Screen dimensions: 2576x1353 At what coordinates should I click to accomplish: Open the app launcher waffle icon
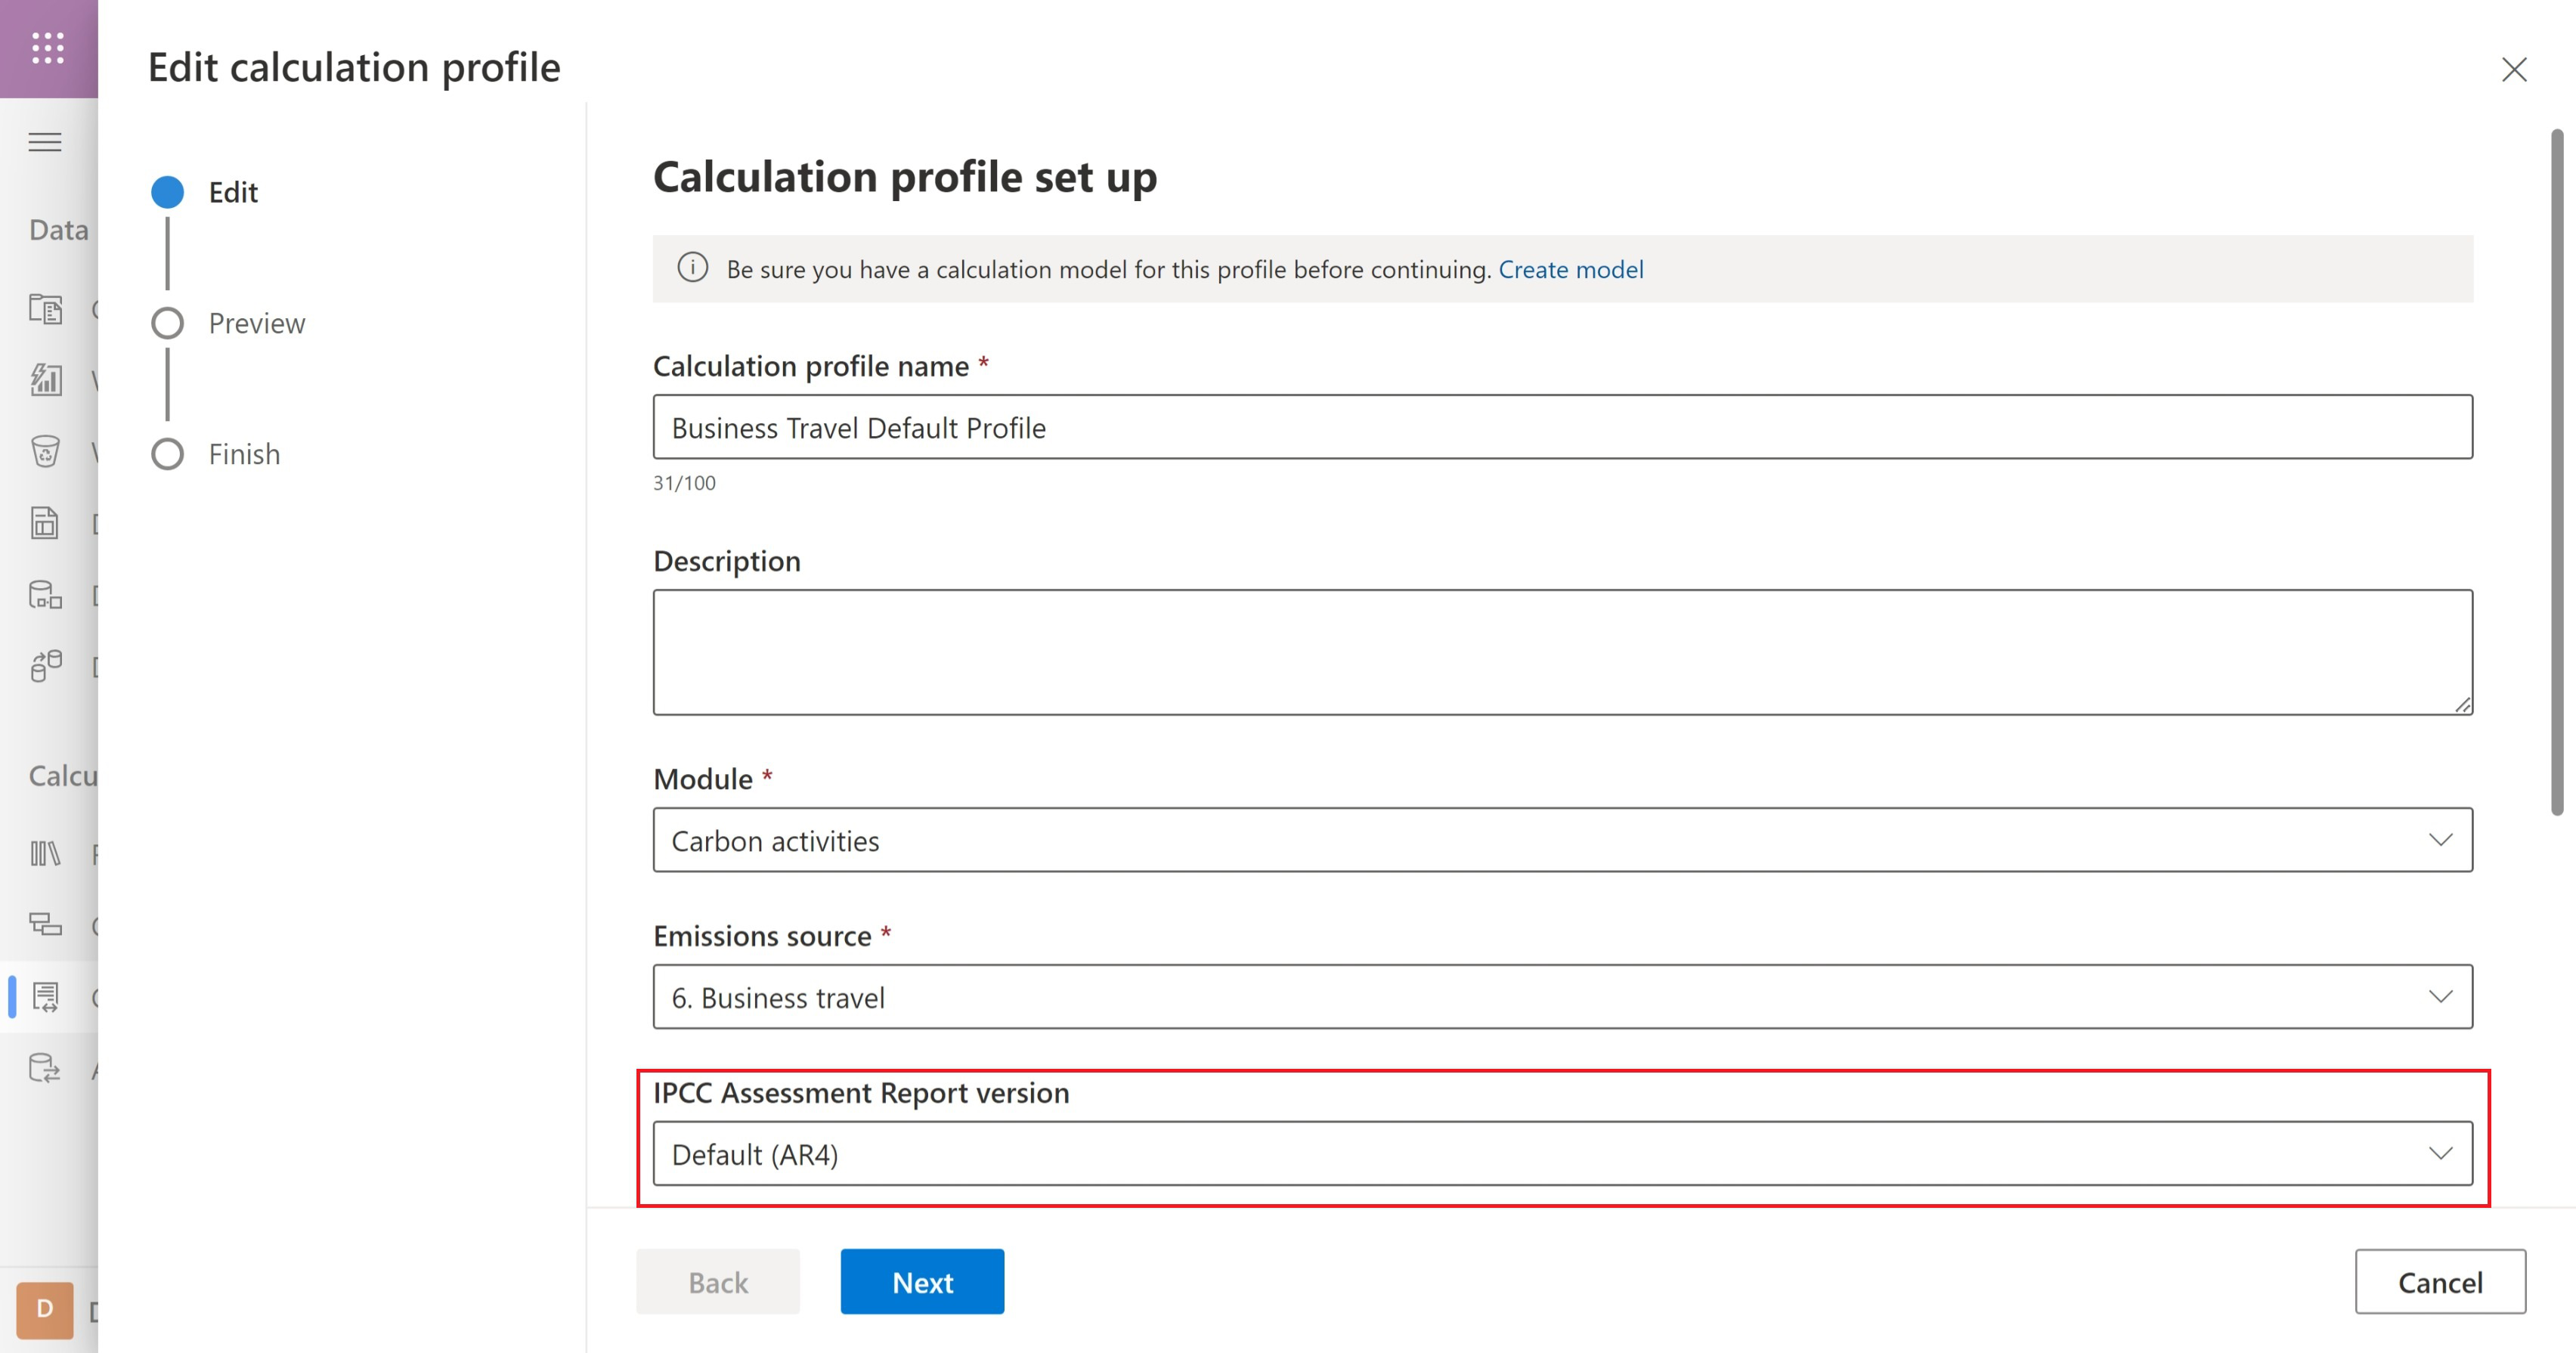coord(47,48)
